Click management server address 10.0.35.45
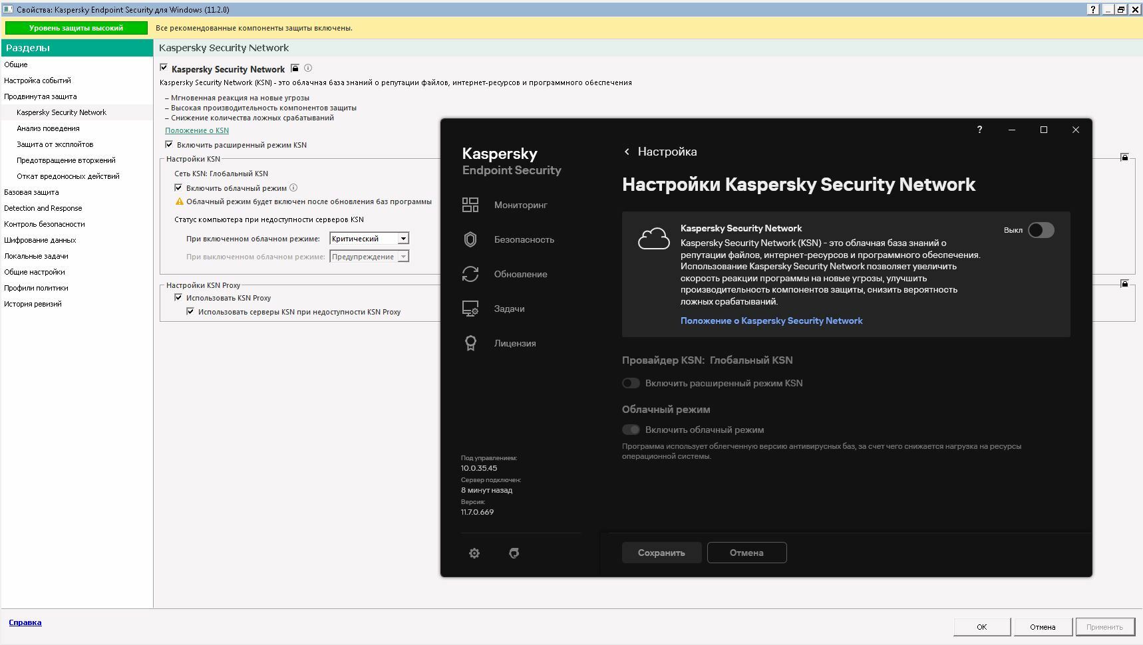 click(x=479, y=468)
